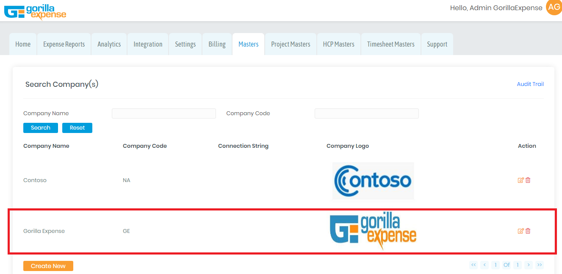562x274 pixels.
Task: Go to next page of results
Action: 528,265
